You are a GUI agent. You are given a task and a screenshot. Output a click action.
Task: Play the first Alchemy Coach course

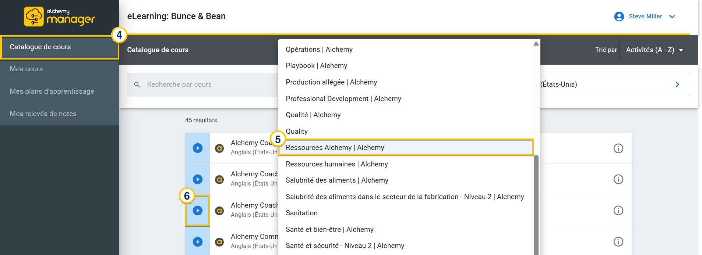tap(198, 148)
